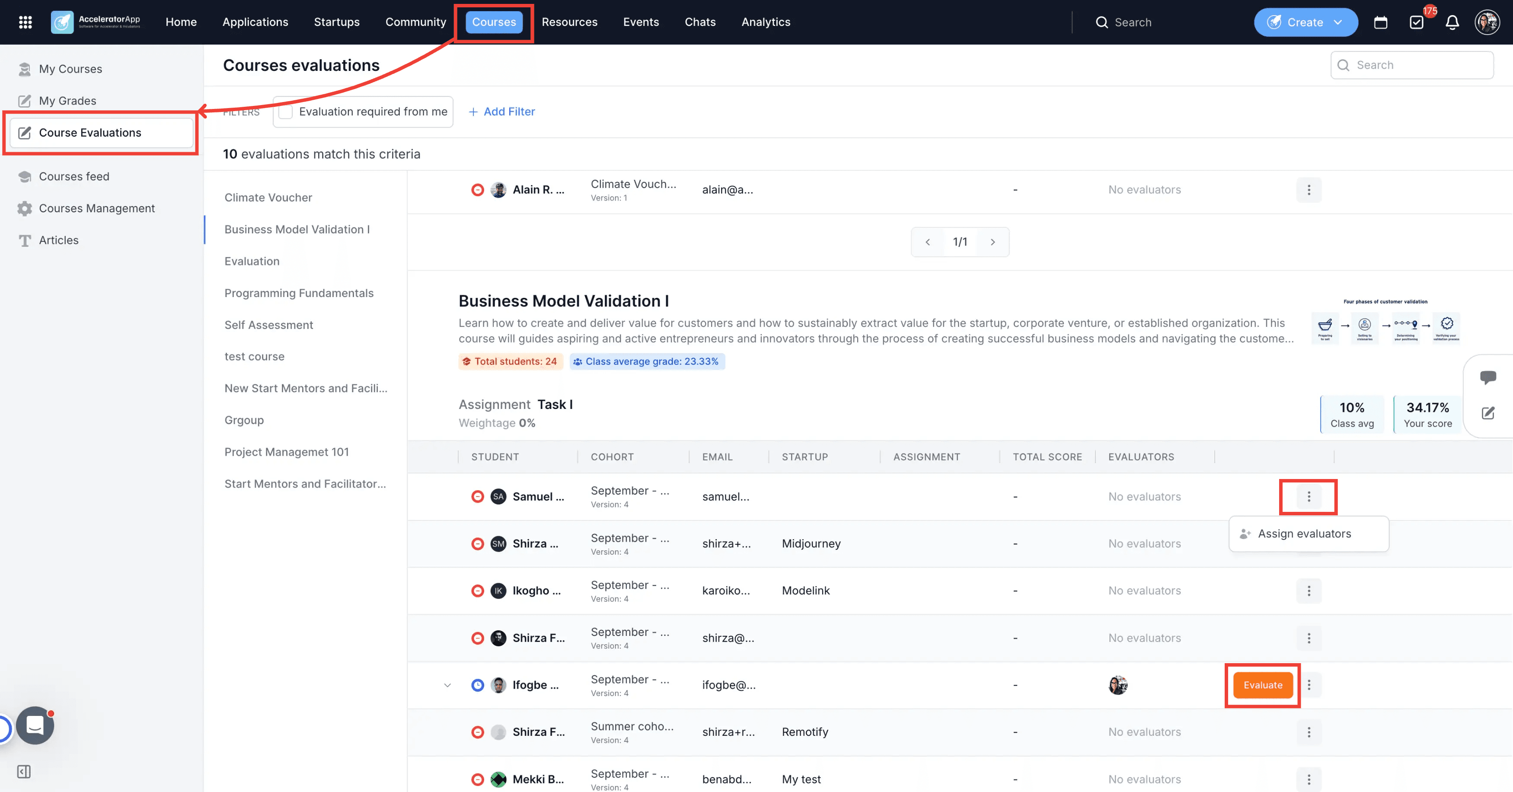Open the Create dropdown button
1513x792 pixels.
1306,22
